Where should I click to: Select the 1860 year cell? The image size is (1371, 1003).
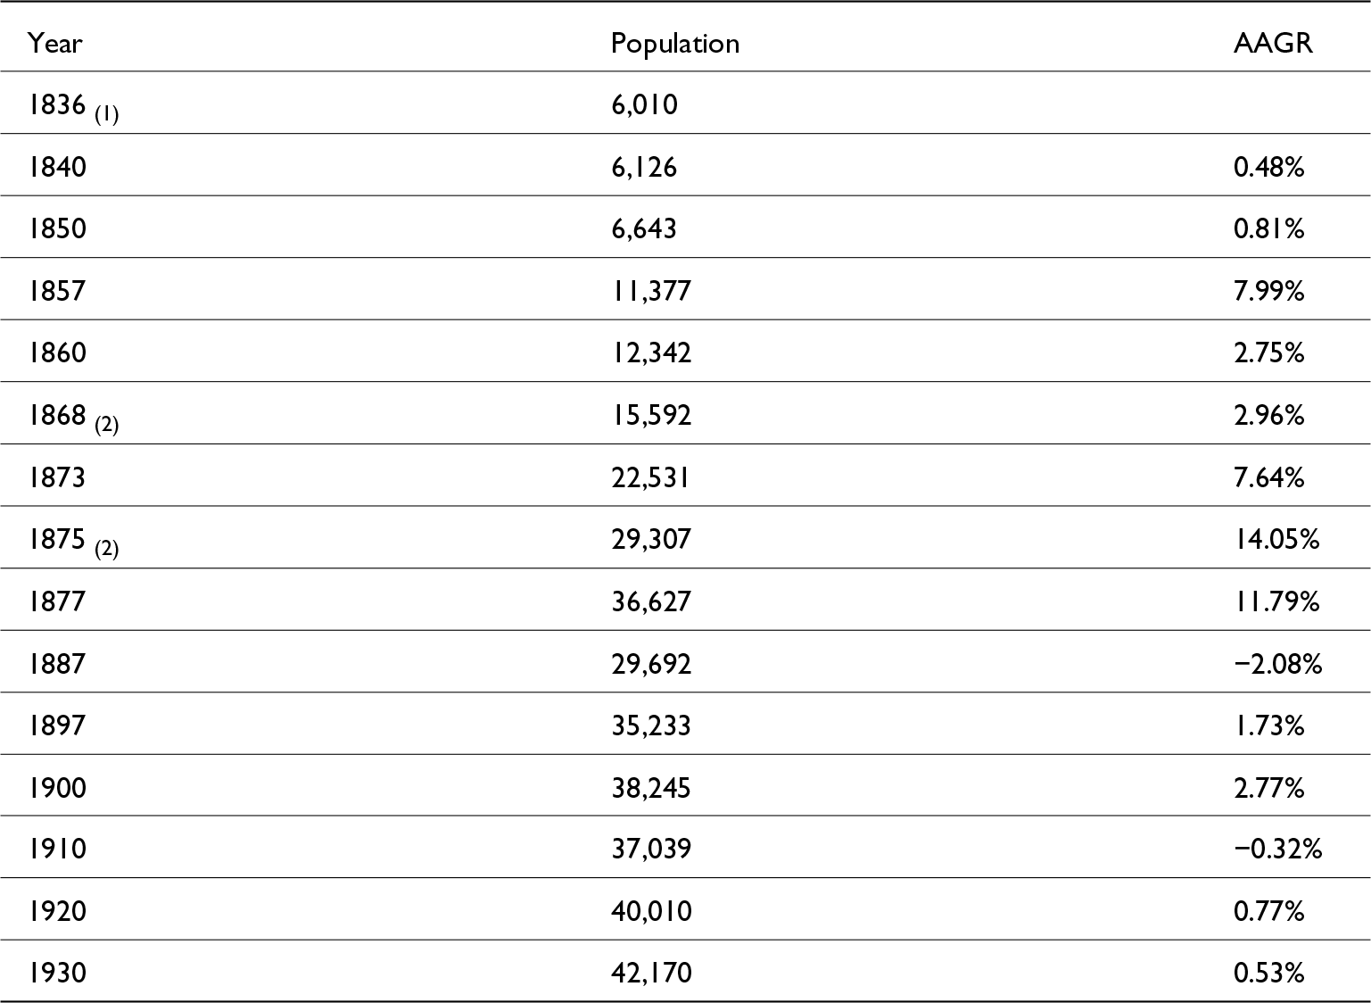[57, 352]
